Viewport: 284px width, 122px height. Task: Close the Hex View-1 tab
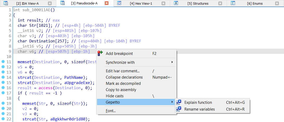163,3
